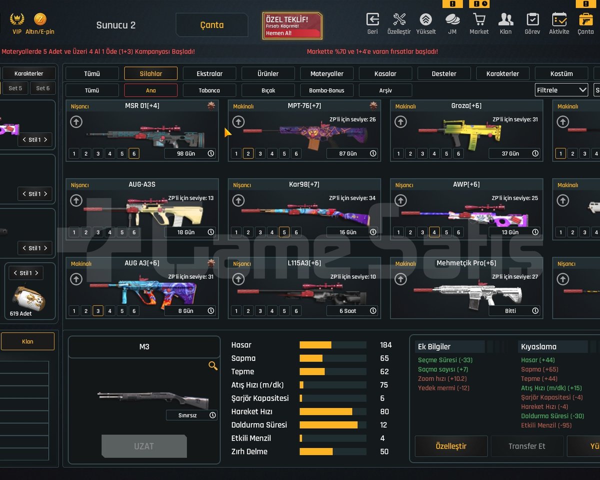Screen dimensions: 600x480
Task: Click the Altın/E-pin coin icon
Action: (40, 19)
